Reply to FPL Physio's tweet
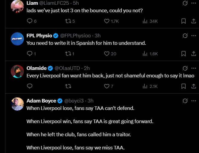The height and width of the screenshot is (153, 199). [30, 54]
